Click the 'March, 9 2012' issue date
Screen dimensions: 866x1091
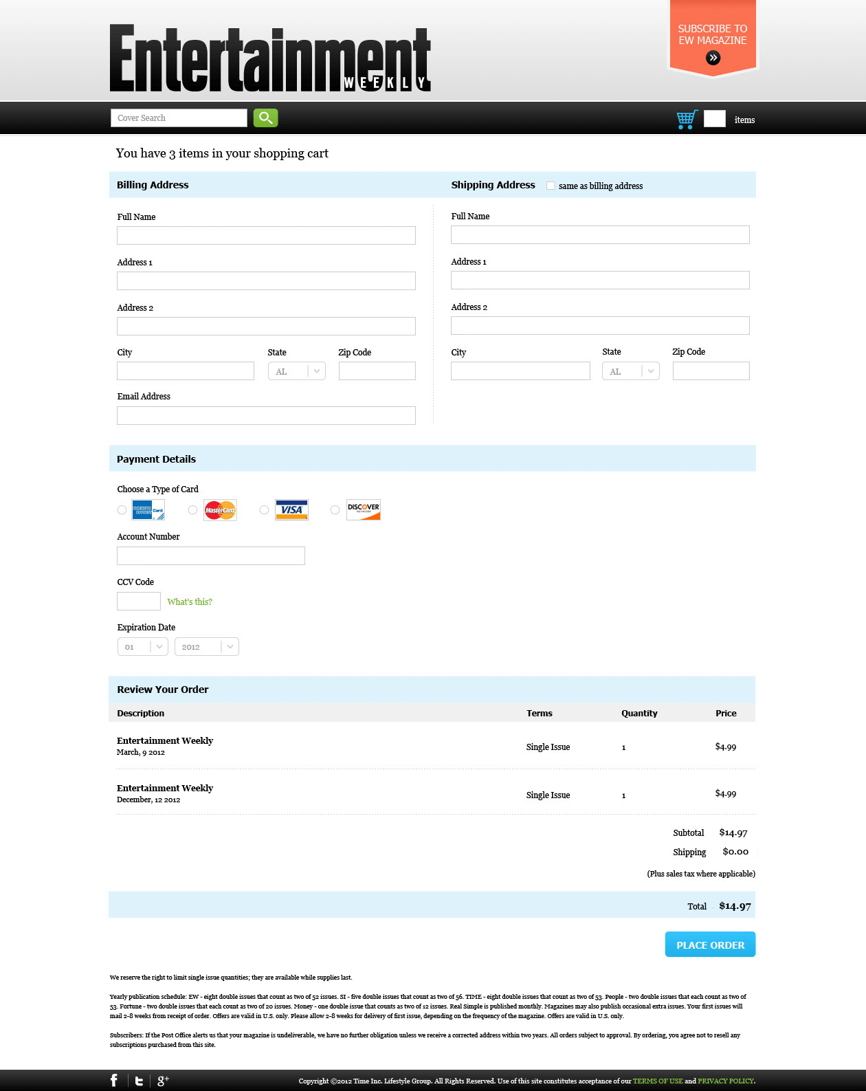pyautogui.click(x=141, y=752)
